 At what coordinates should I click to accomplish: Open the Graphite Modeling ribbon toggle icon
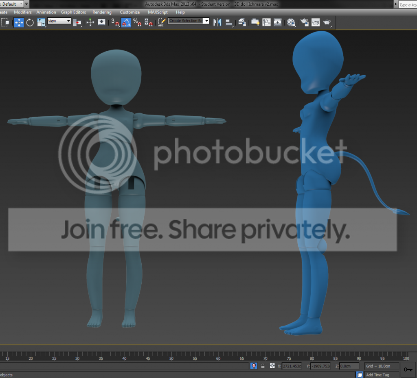point(255,22)
